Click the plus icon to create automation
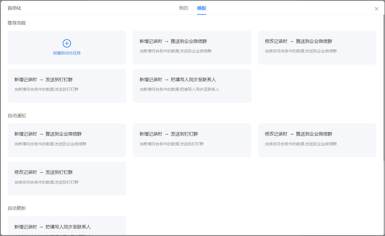This screenshot has height=236, width=385. 67,43
